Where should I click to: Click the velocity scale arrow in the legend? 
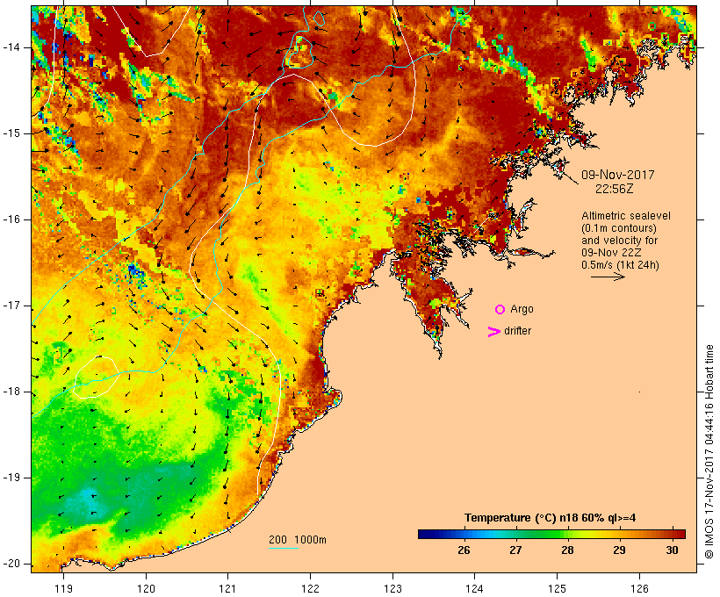608,277
